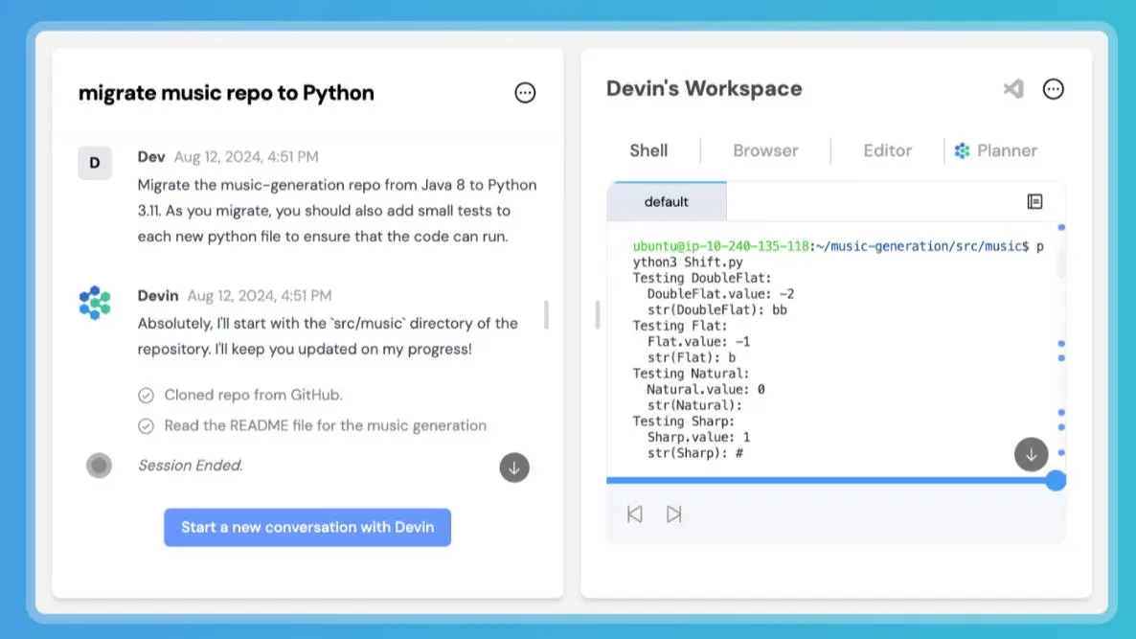Image resolution: width=1136 pixels, height=639 pixels.
Task: Select the default shell tab
Action: pyautogui.click(x=667, y=201)
